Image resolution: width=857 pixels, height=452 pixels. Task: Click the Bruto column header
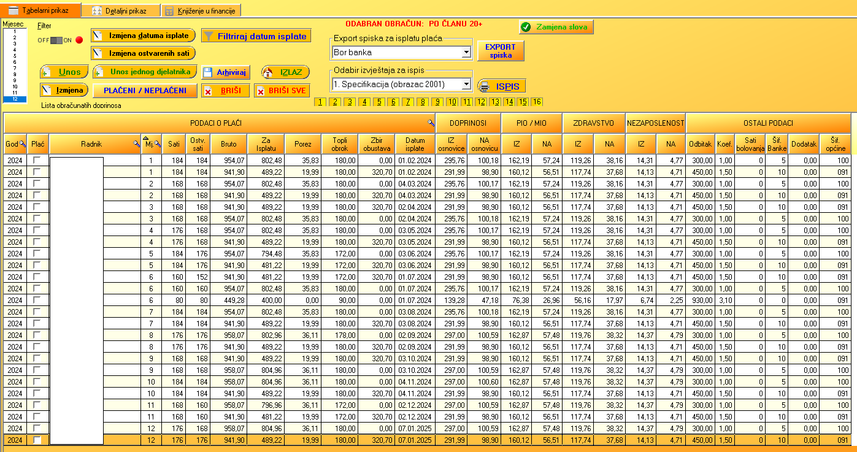click(x=229, y=144)
